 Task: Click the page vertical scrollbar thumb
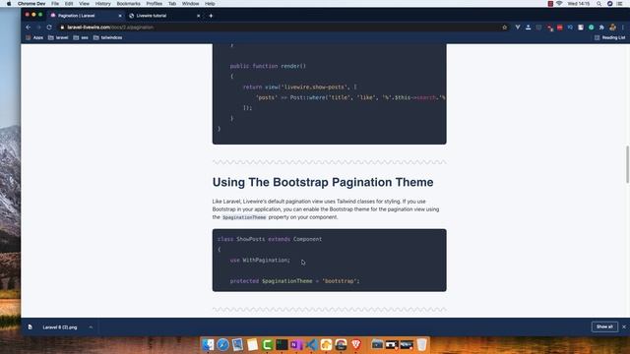point(627,164)
